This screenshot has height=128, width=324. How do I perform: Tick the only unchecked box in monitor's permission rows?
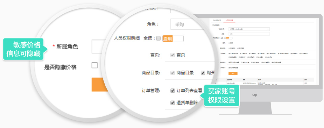click(x=242, y=62)
